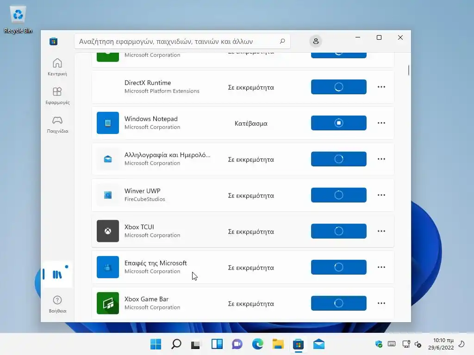Click Microsoft Platform Extensions publisher text

coord(162,91)
